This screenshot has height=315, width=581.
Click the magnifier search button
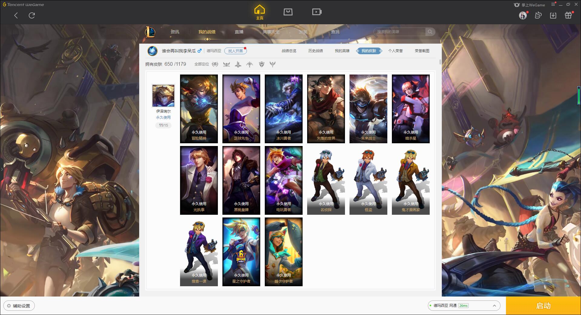point(430,32)
